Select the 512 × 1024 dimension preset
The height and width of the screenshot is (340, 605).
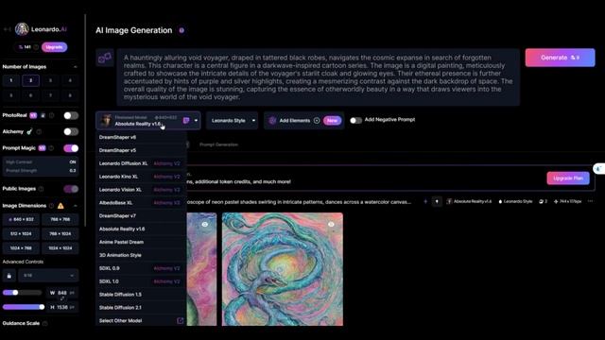coord(21,234)
